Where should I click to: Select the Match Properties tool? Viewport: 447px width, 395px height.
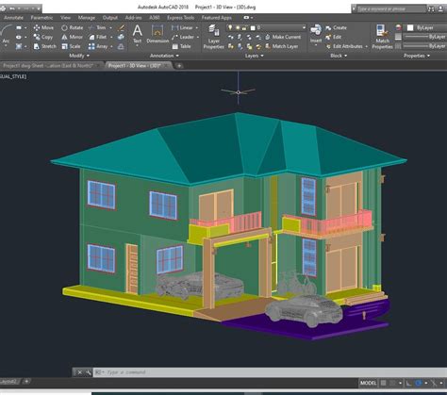(x=382, y=37)
